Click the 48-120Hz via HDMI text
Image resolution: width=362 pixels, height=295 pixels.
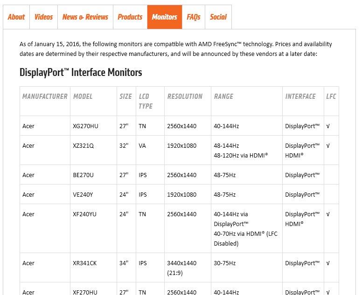tap(241, 156)
